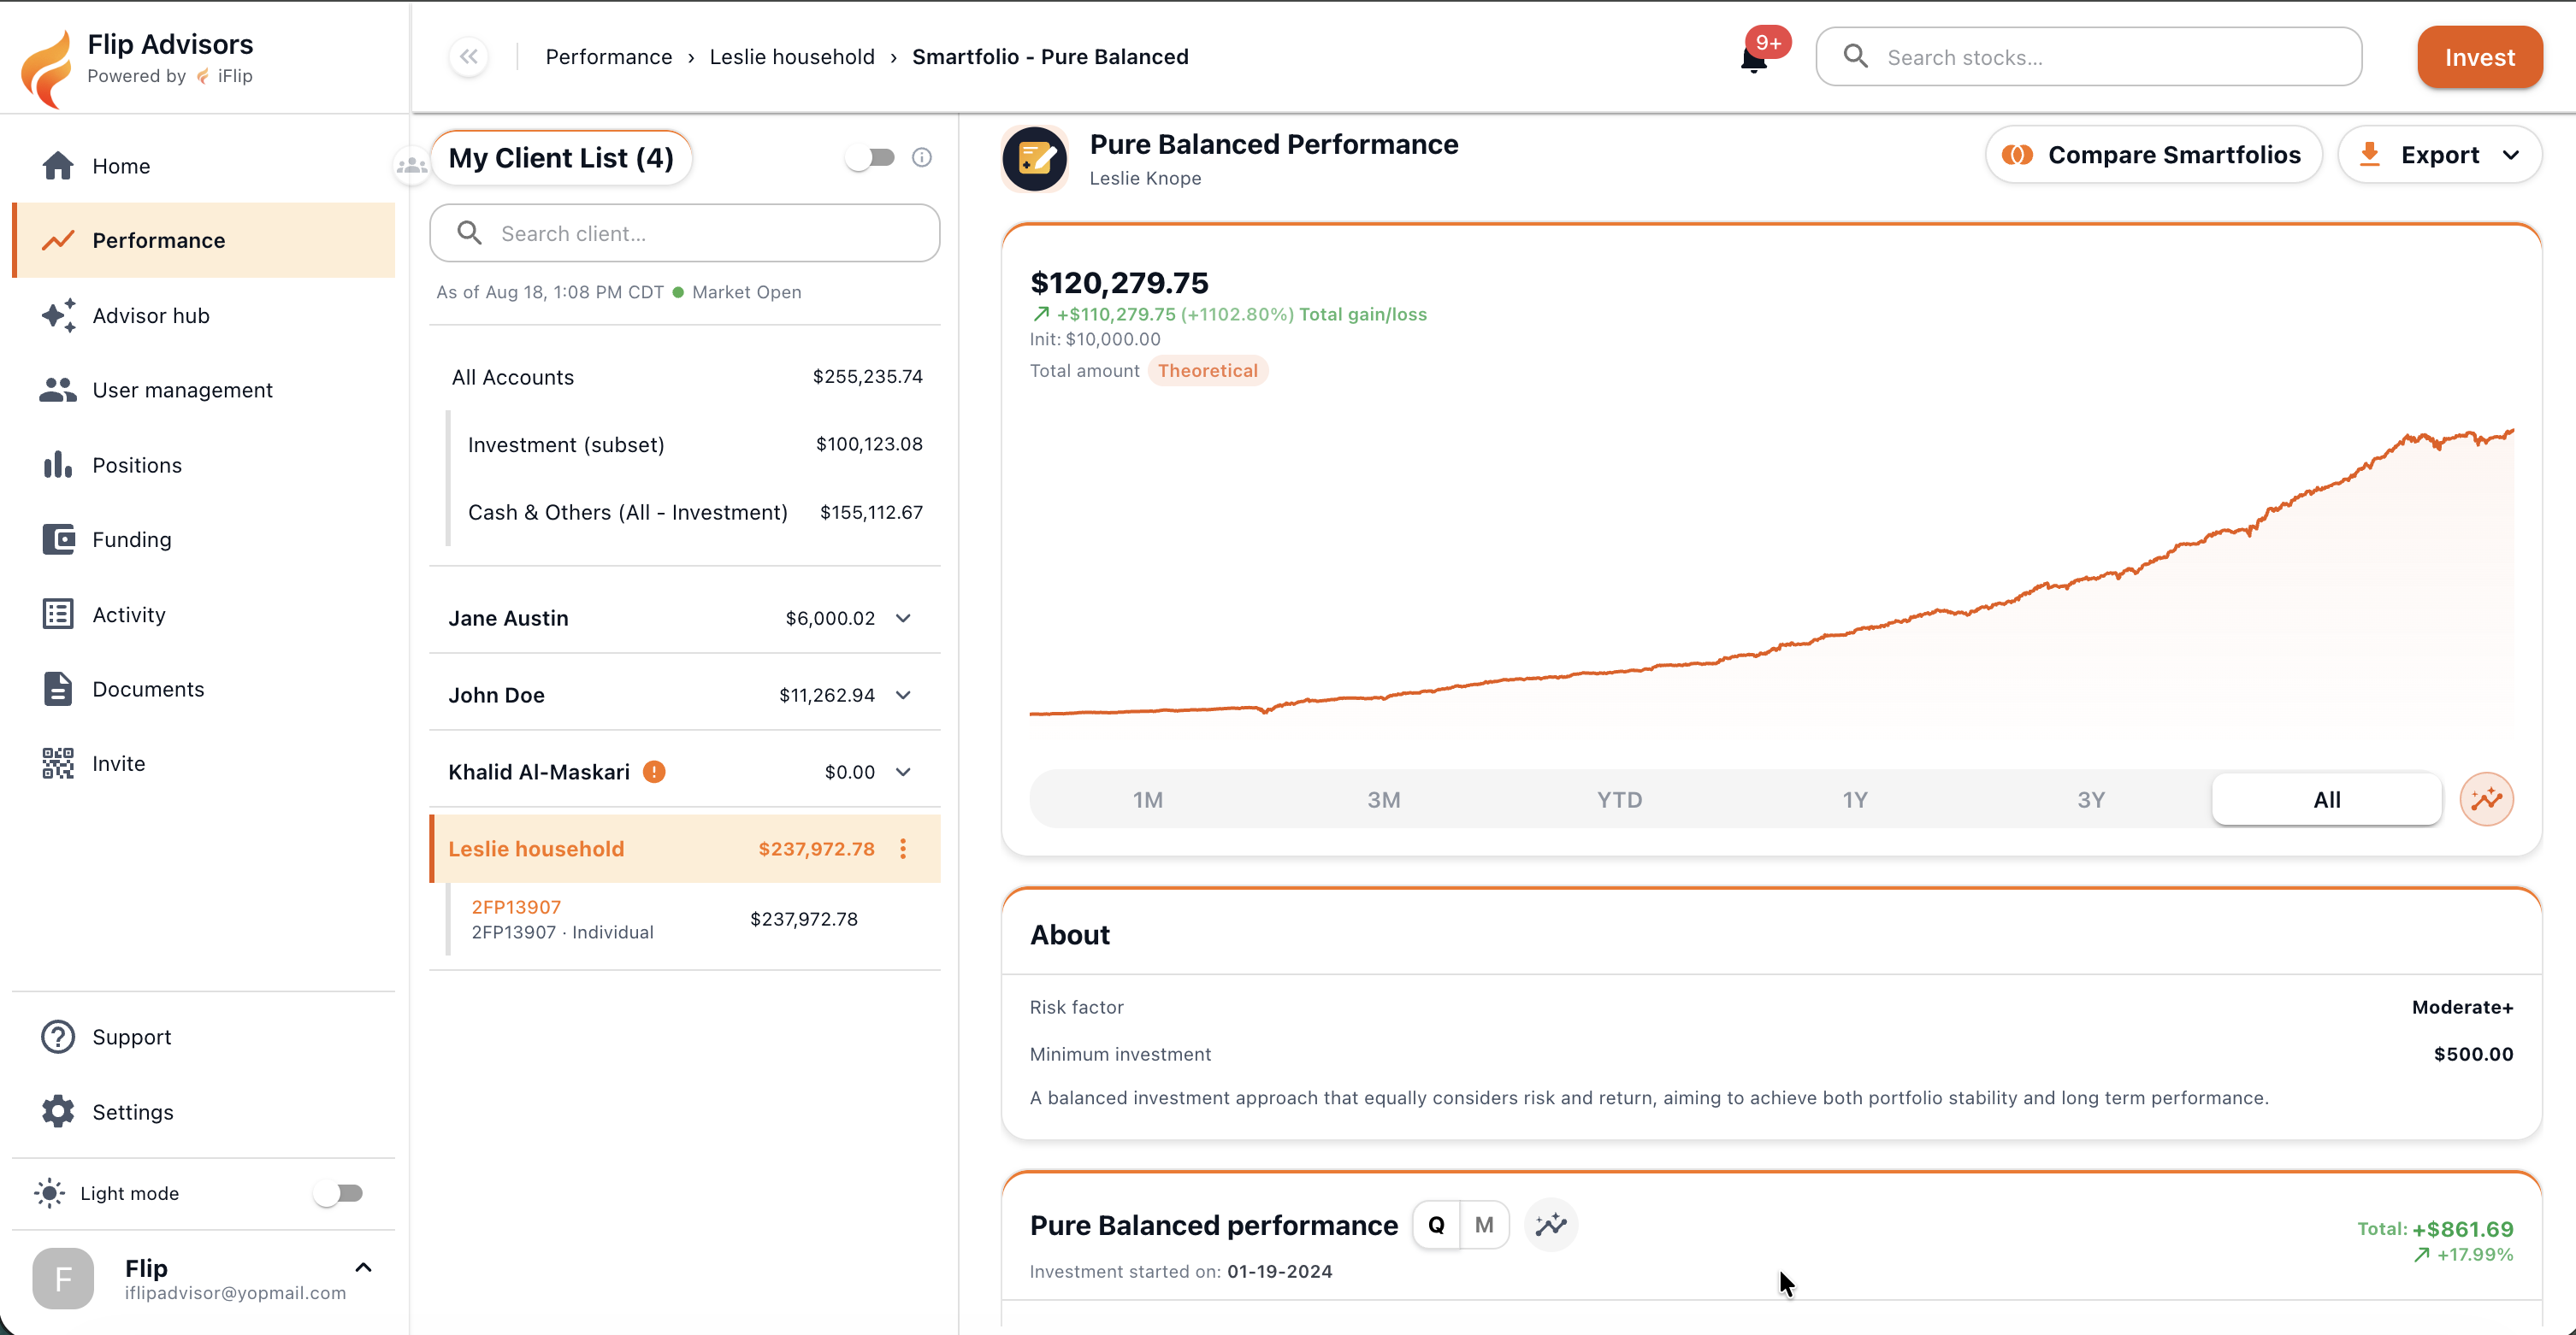The height and width of the screenshot is (1335, 2576).
Task: Select Investment (subset) row
Action: click(694, 444)
